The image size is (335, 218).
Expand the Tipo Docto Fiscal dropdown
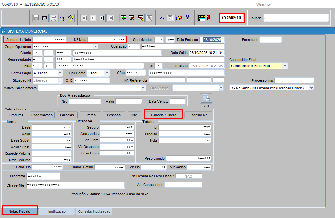click(x=106, y=73)
